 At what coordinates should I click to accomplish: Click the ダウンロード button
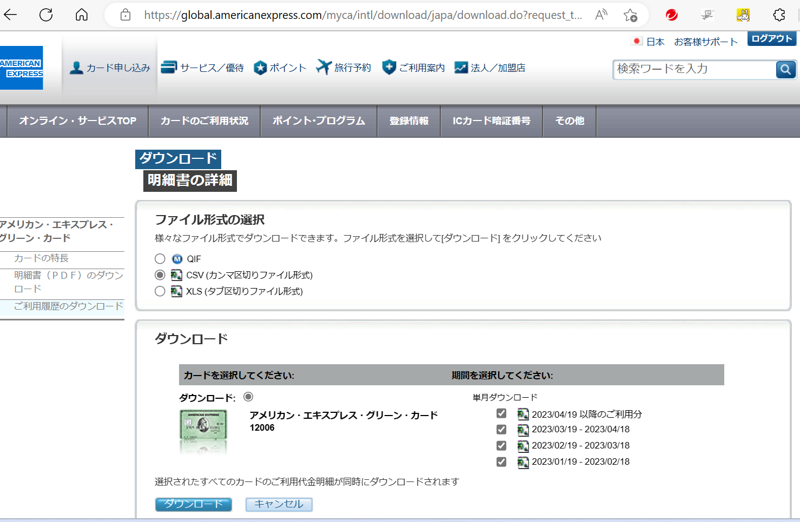pyautogui.click(x=194, y=504)
